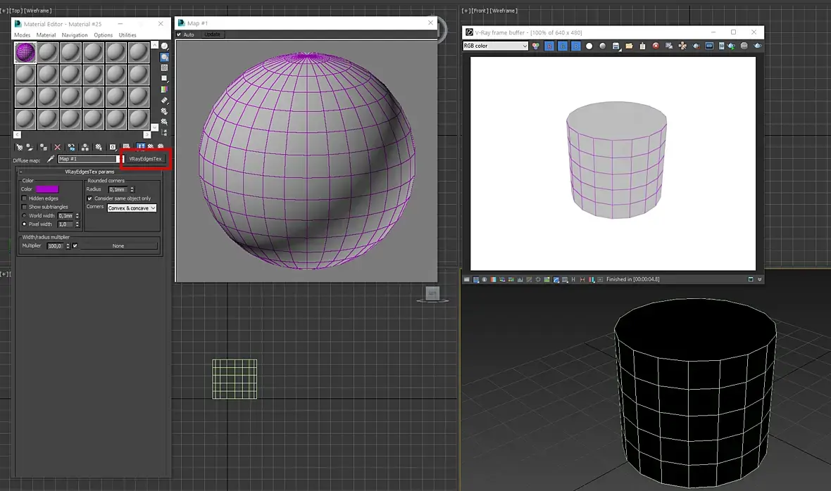Click the red X reset map icon
The image size is (831, 491).
58,147
